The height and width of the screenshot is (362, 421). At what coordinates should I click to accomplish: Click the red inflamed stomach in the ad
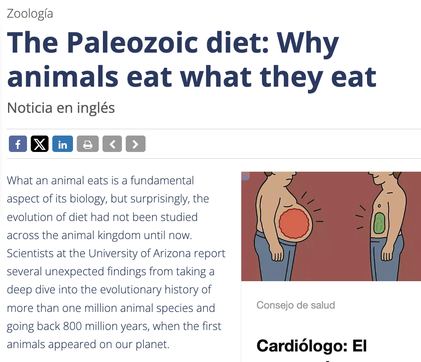[x=294, y=224]
